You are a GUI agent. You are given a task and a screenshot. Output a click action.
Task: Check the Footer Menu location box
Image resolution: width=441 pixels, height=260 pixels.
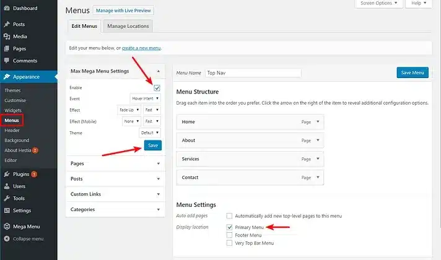230,235
